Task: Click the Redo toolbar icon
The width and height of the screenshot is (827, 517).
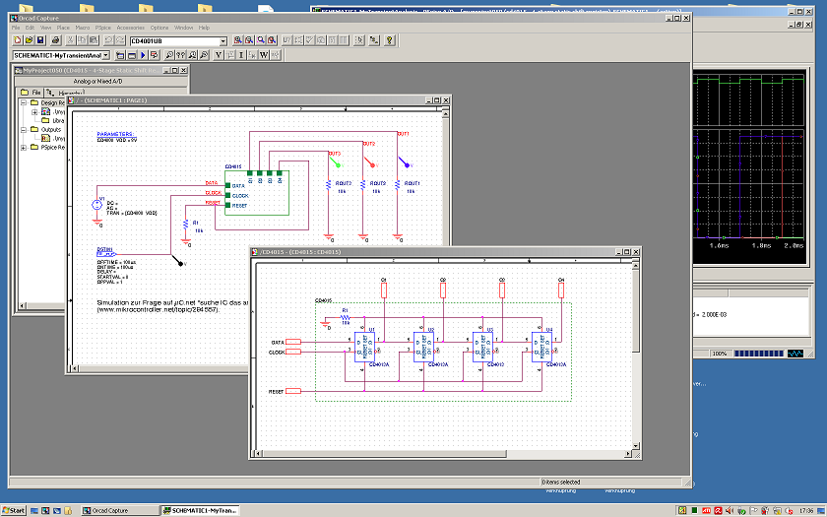Action: click(x=120, y=40)
